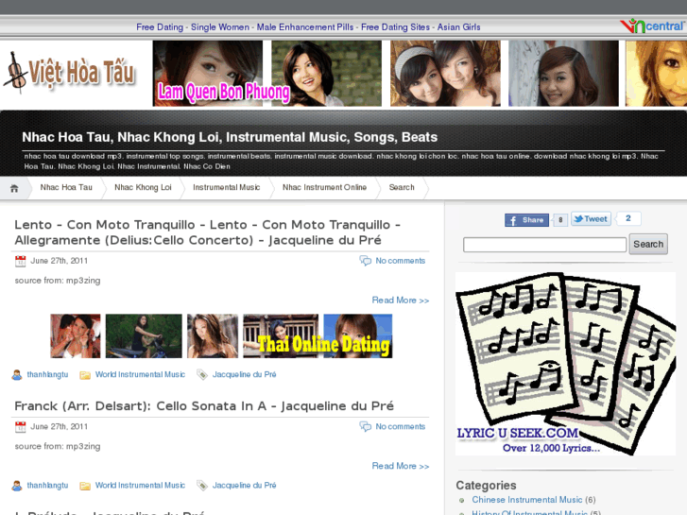Open the Asian Girls link
687x515 pixels.
pos(458,27)
